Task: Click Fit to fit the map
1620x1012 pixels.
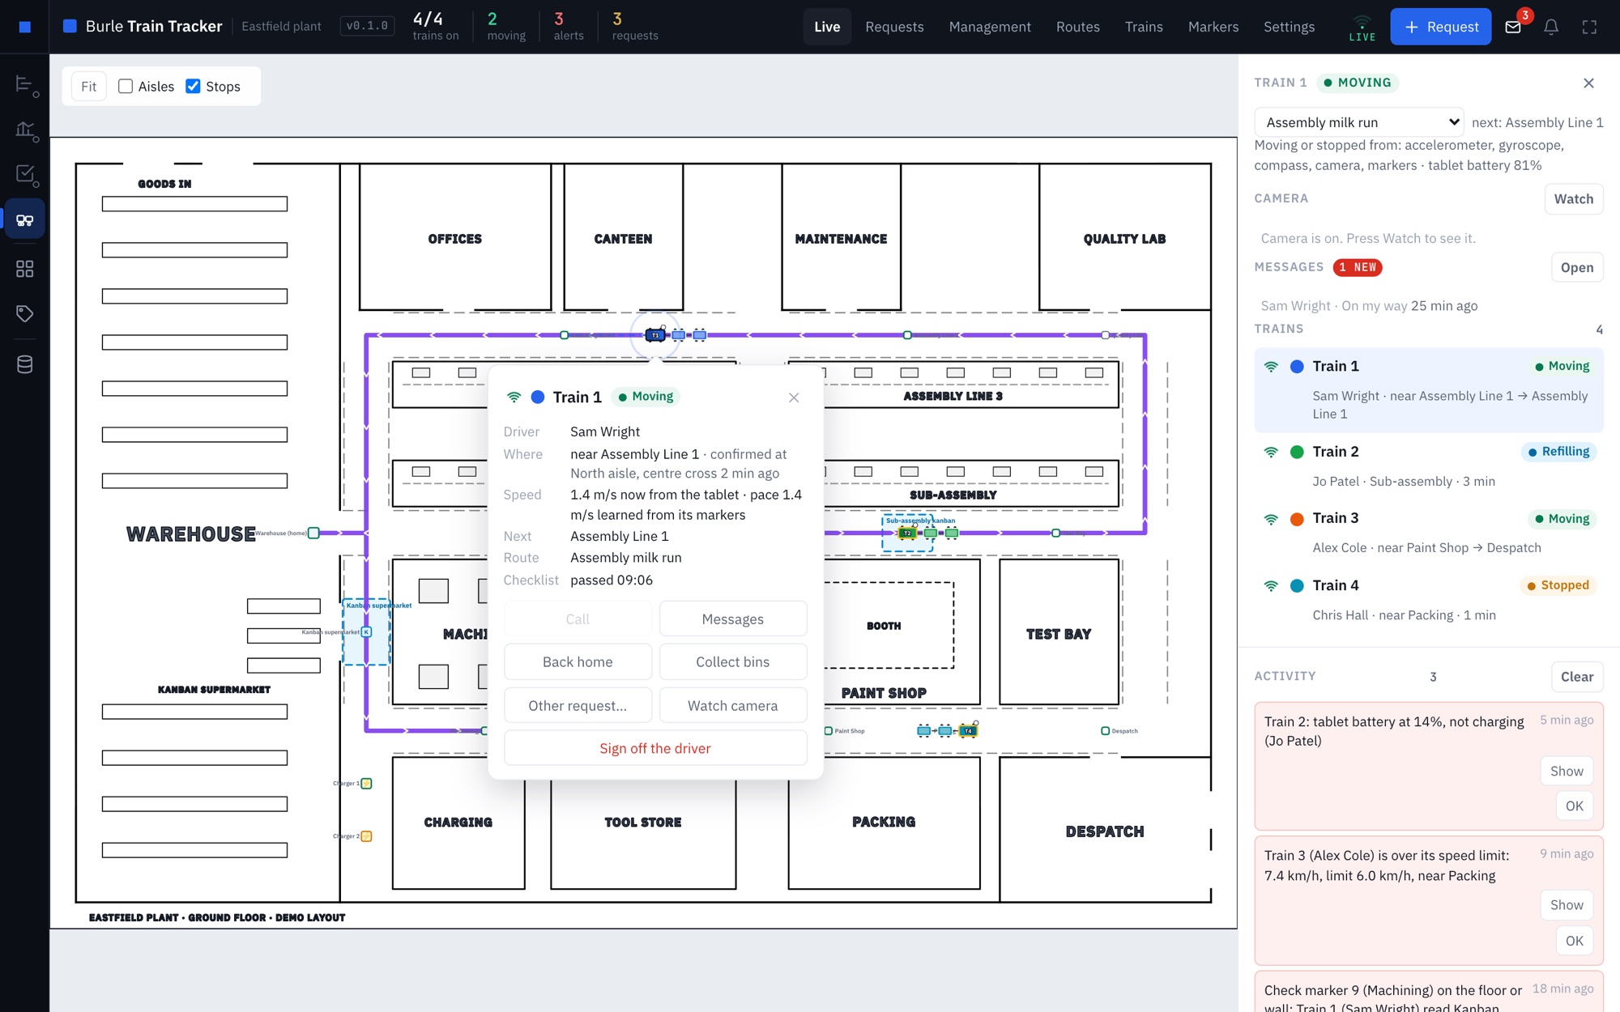Action: click(88, 86)
